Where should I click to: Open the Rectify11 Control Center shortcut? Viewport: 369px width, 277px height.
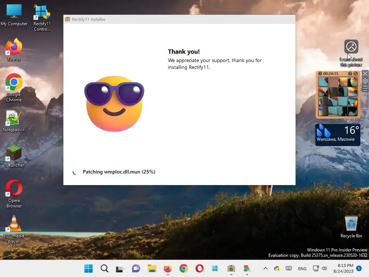pyautogui.click(x=42, y=18)
